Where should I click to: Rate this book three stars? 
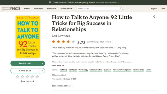click(x=27, y=77)
